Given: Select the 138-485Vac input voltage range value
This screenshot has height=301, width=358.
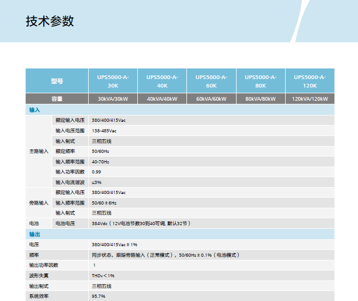Looking at the screenshot, I should pyautogui.click(x=105, y=131).
